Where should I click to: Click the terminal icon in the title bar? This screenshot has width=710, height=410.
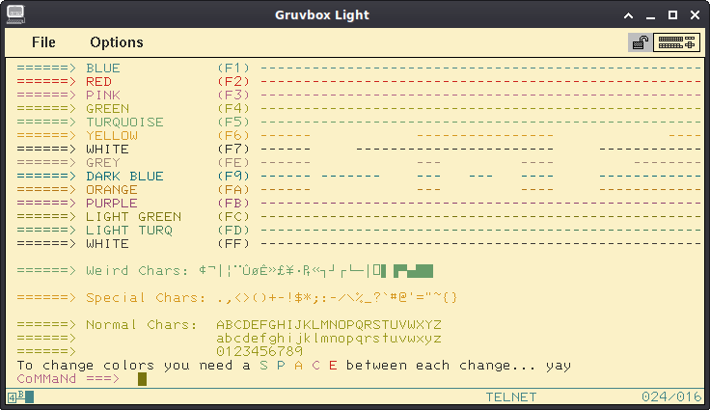click(x=15, y=14)
